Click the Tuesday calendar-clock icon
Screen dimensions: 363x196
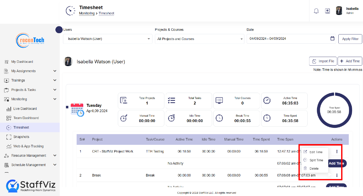tap(77, 110)
